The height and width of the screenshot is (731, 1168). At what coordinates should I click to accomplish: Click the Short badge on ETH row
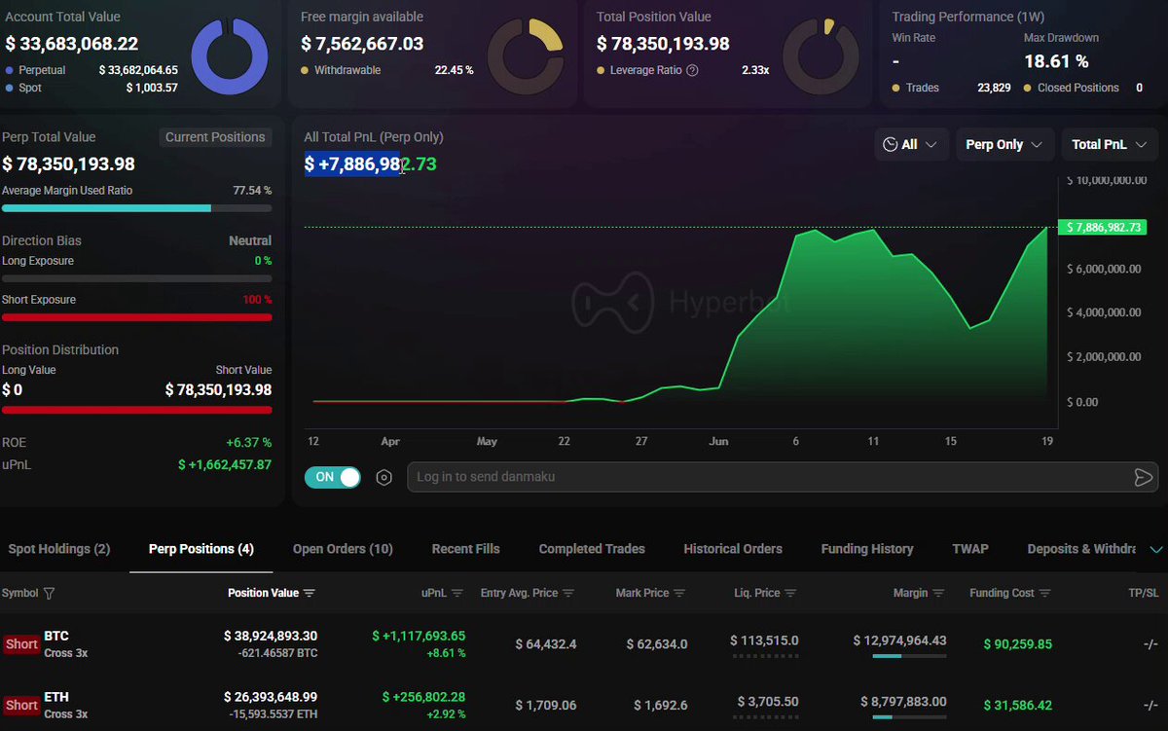[x=21, y=705]
